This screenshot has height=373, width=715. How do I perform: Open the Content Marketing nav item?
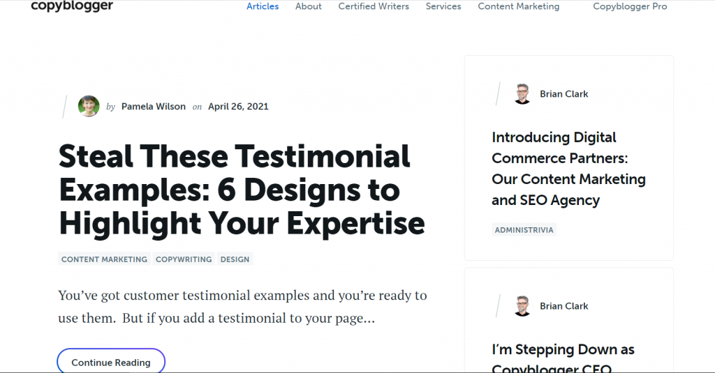[x=519, y=6]
